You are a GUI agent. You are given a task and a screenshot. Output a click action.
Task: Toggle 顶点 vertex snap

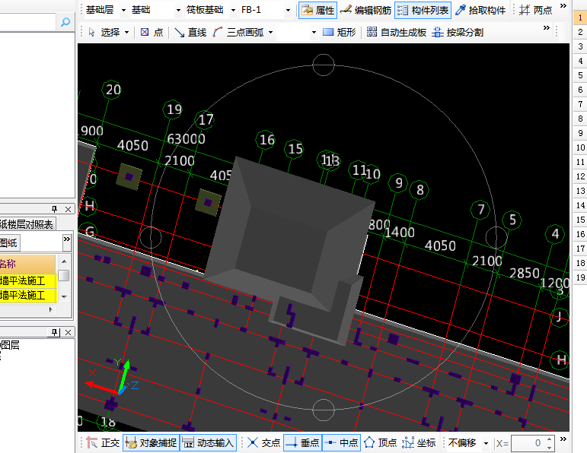coord(381,443)
